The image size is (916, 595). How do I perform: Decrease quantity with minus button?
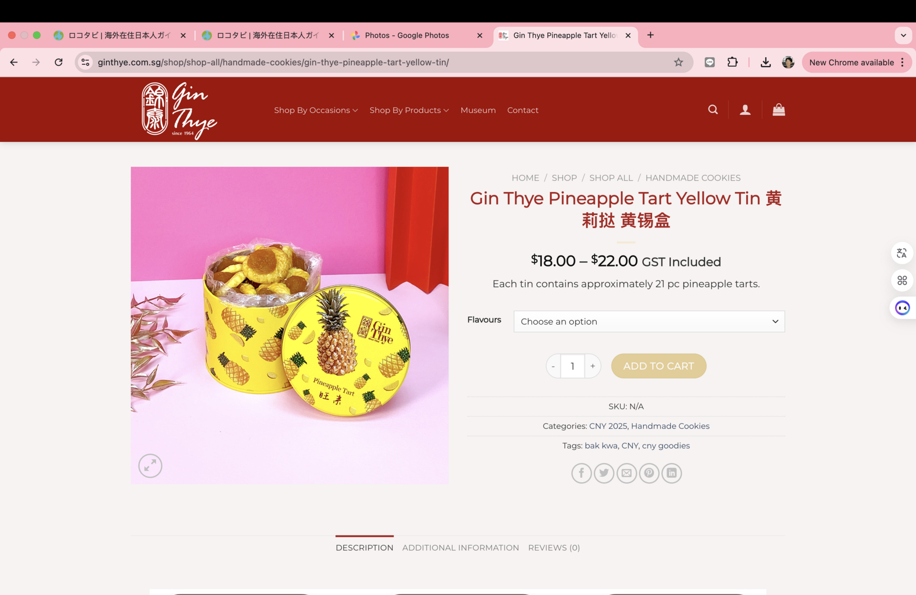[553, 366]
